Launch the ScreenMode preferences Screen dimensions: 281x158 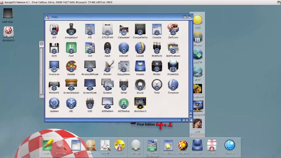coord(90,85)
